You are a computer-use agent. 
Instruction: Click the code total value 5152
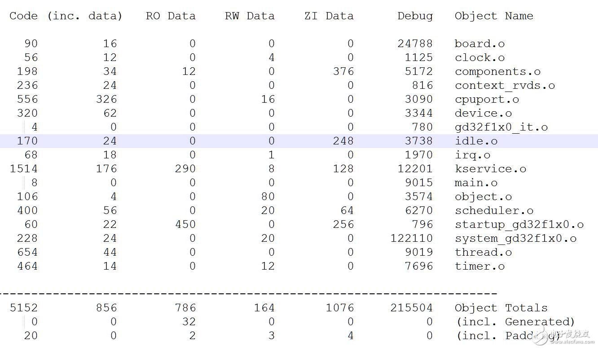coord(23,308)
